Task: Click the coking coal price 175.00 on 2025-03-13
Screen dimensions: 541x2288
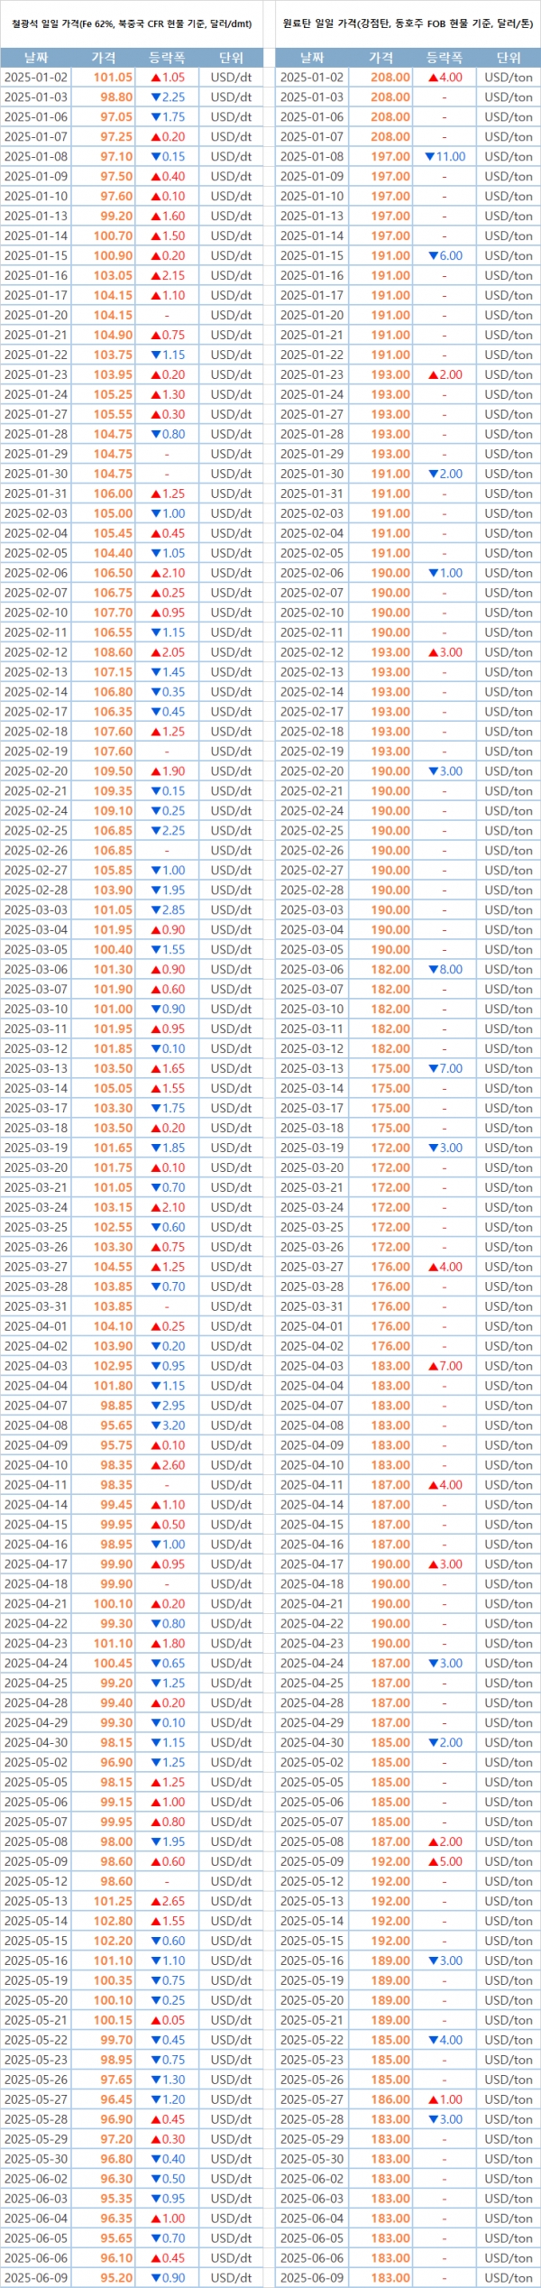Action: point(390,1068)
